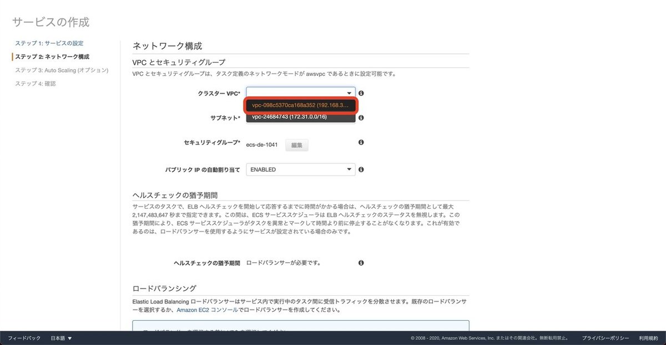Click the ロードバランシング heading
The height and width of the screenshot is (345, 666).
pos(164,289)
